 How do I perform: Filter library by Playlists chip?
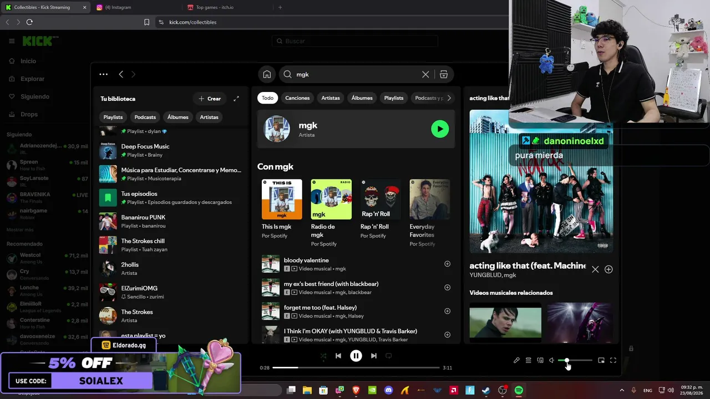click(x=113, y=117)
